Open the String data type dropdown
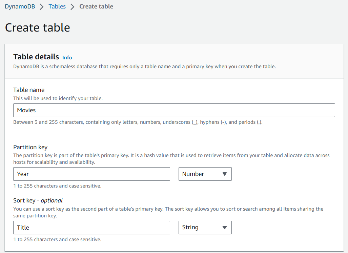 (205, 228)
